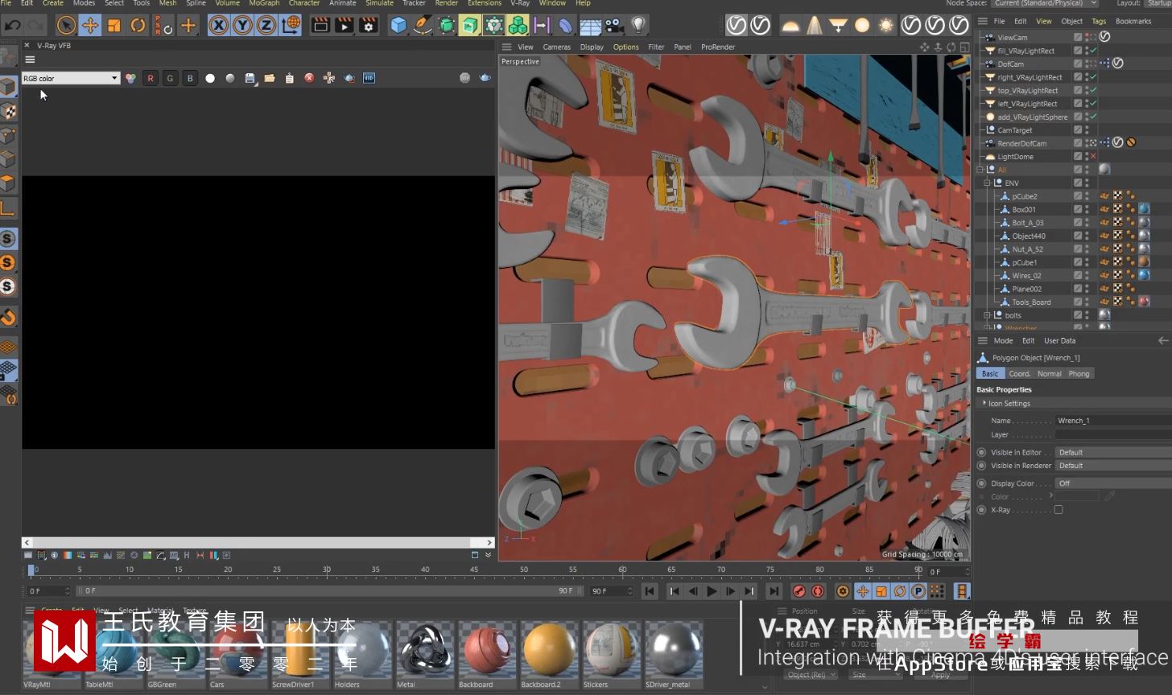Screen dimensions: 1172x695
Task: Select the Tools_Board object
Action: click(1031, 302)
